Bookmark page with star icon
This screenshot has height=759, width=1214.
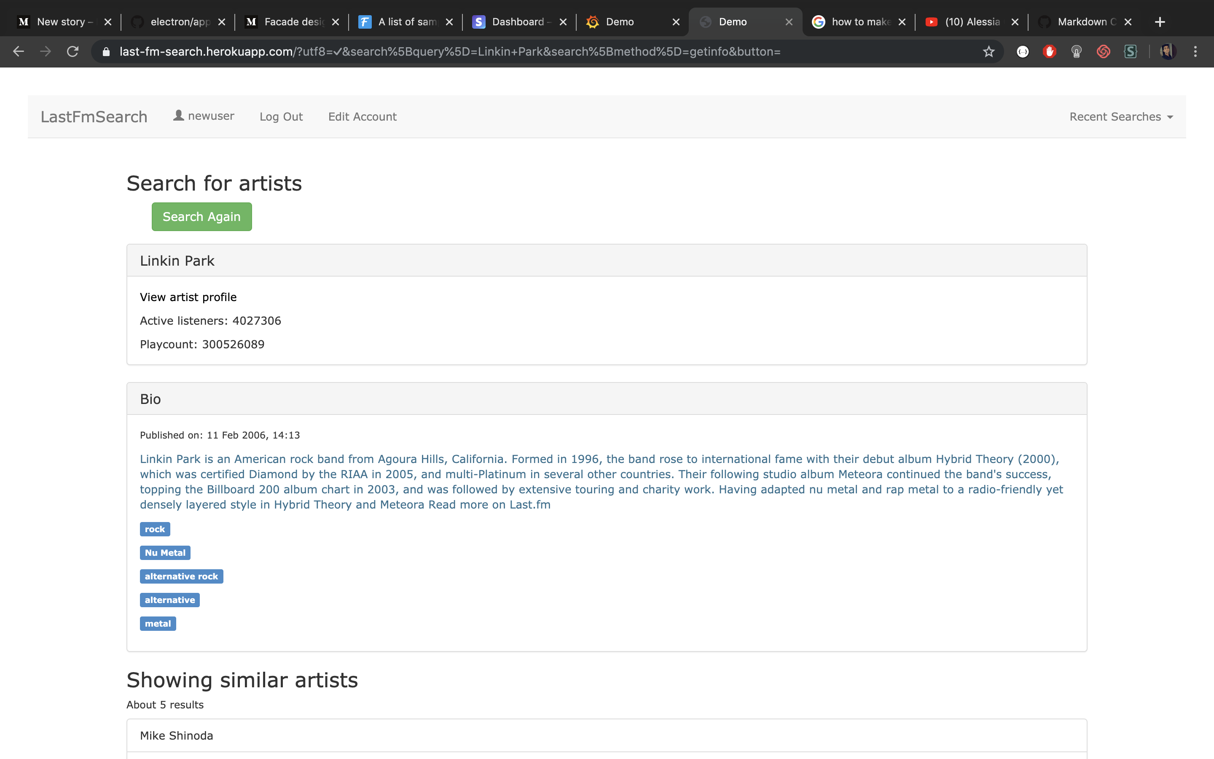coord(988,51)
